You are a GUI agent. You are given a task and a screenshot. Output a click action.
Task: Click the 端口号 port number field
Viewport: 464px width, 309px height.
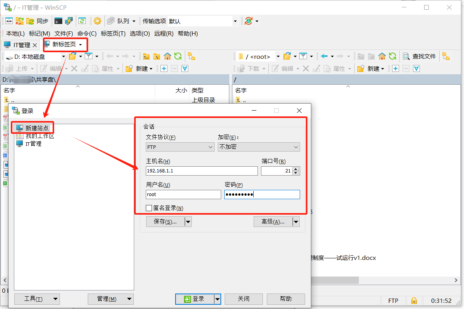coord(276,171)
